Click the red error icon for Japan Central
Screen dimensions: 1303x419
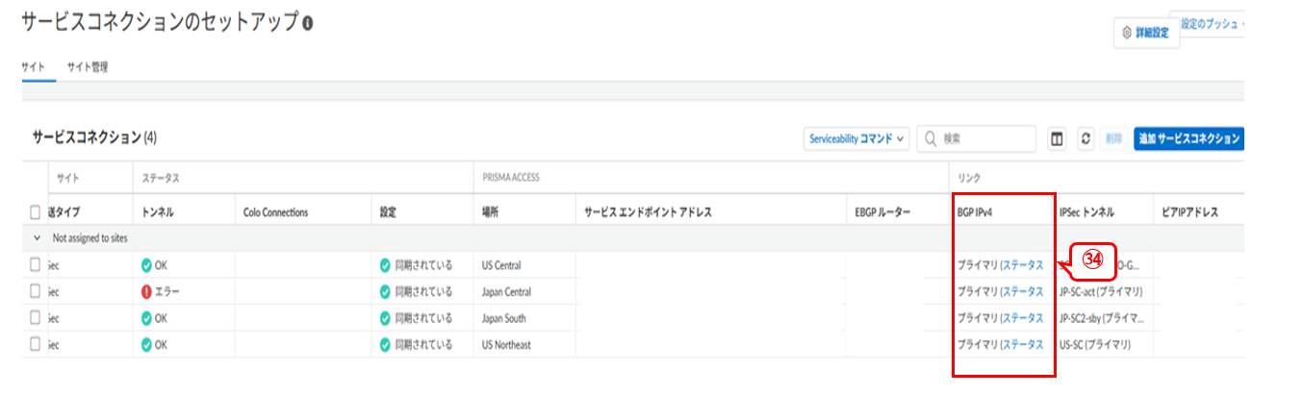click(146, 291)
